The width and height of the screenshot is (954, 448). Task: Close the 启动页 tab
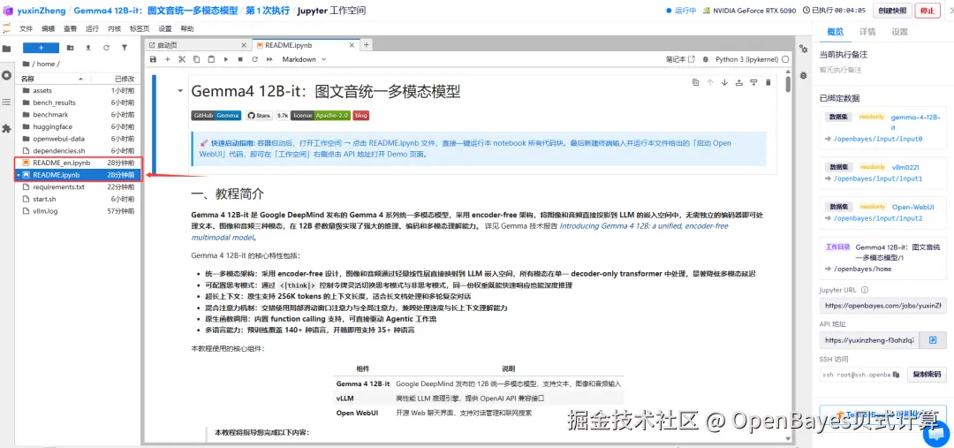tap(244, 45)
